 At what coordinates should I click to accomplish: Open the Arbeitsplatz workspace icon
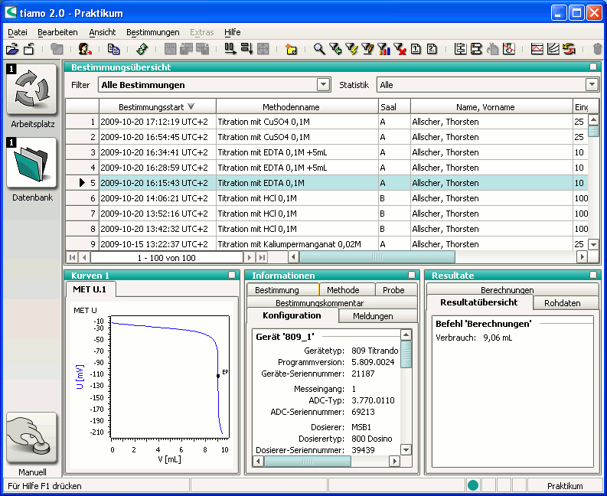31,90
